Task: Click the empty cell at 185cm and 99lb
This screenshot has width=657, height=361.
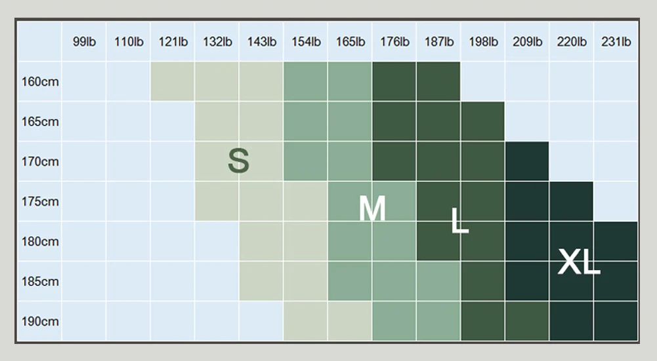Action: coord(84,282)
